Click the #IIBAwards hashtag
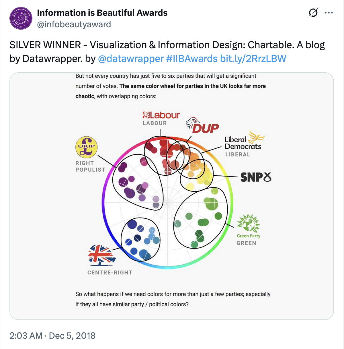This screenshot has height=349, width=344. pyautogui.click(x=191, y=59)
